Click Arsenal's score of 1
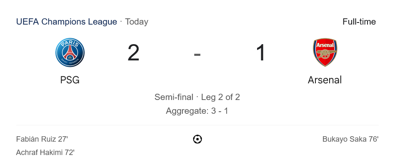This screenshot has height=165, width=395. [x=261, y=53]
